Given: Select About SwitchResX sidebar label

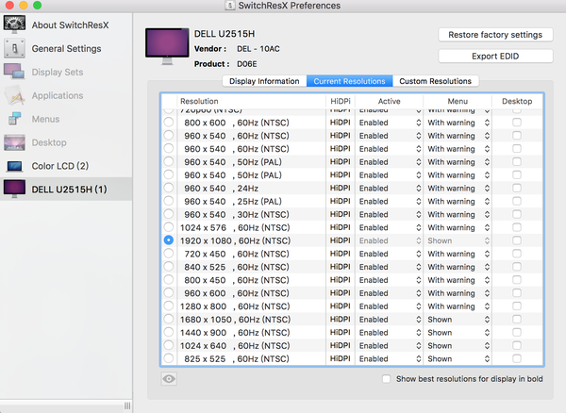Looking at the screenshot, I should [70, 25].
